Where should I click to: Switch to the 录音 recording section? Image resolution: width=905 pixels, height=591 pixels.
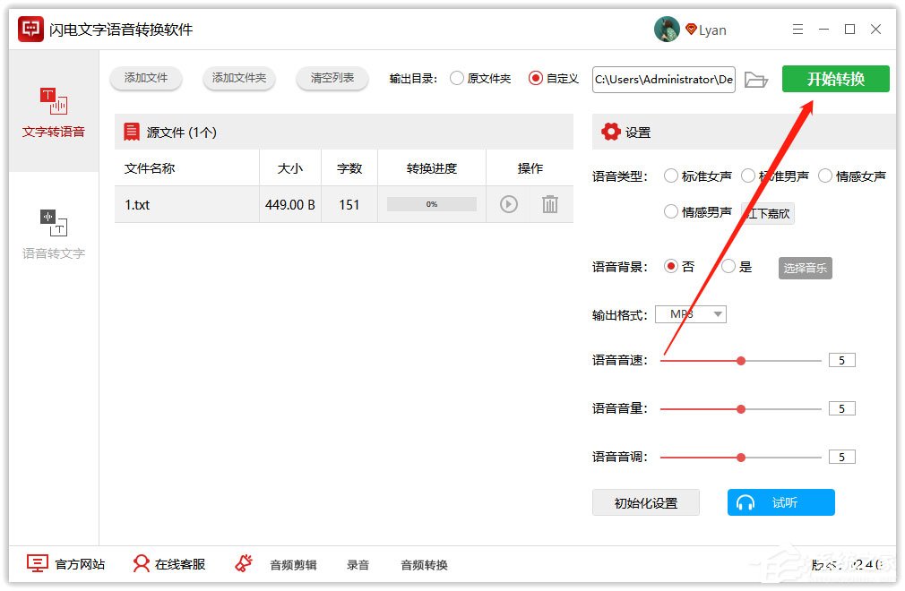coord(357,564)
